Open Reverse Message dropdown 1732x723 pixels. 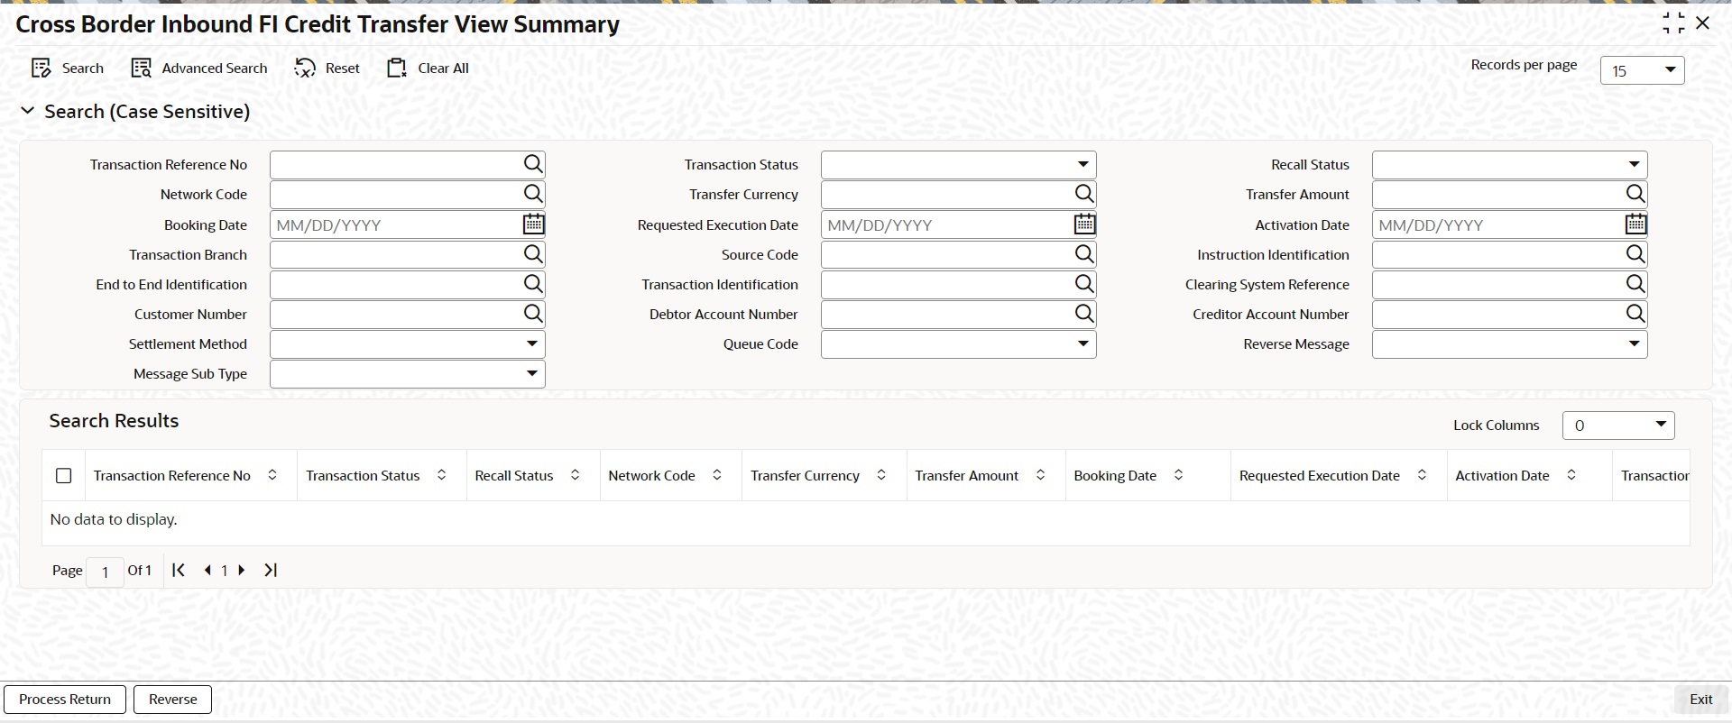[1509, 343]
